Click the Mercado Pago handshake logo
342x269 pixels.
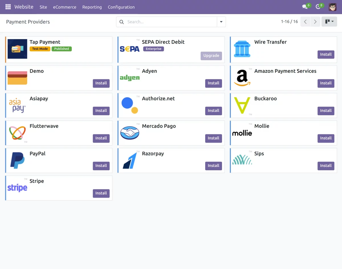point(130,133)
